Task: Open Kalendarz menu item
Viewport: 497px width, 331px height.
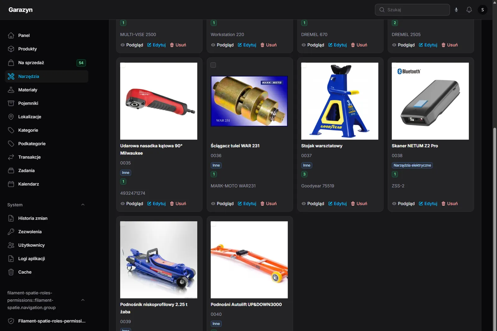Action: coord(47,184)
